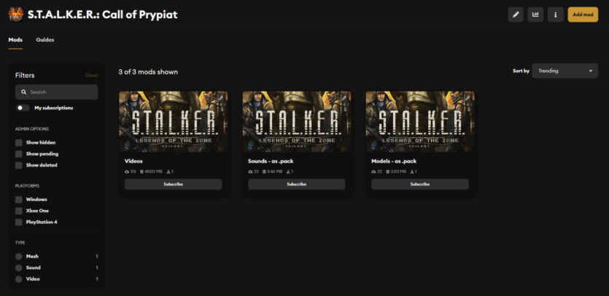This screenshot has height=296, width=609.
Task: Select the Video type filter
Action: tap(19, 279)
